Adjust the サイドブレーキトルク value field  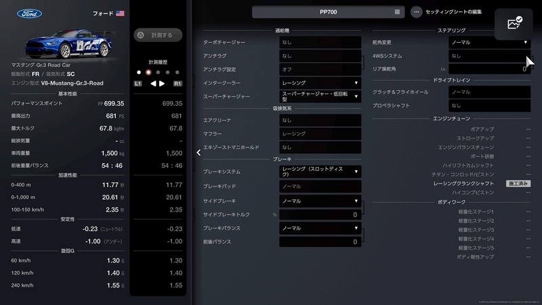(x=320, y=215)
